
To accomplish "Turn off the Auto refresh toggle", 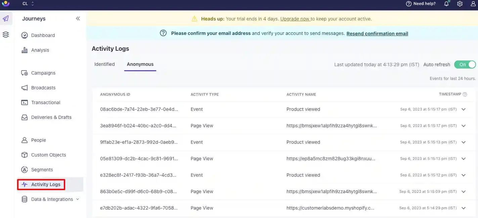I will [465, 64].
